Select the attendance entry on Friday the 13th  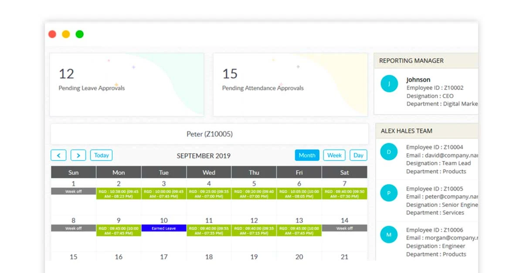pyautogui.click(x=299, y=230)
